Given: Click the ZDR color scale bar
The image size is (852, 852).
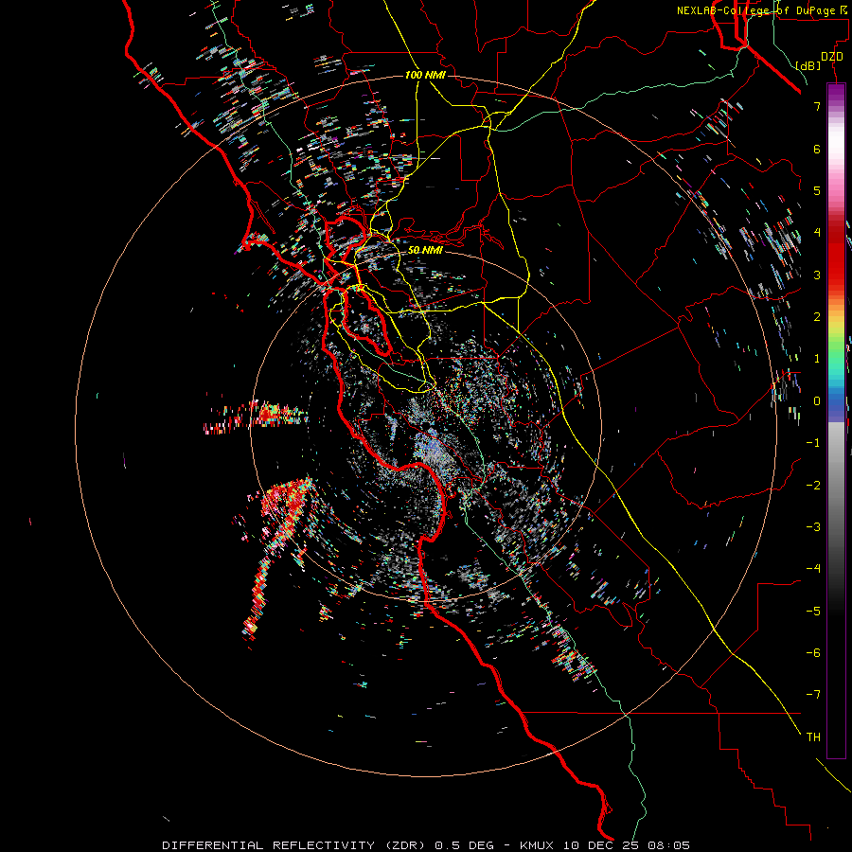Looking at the screenshot, I should click(836, 420).
